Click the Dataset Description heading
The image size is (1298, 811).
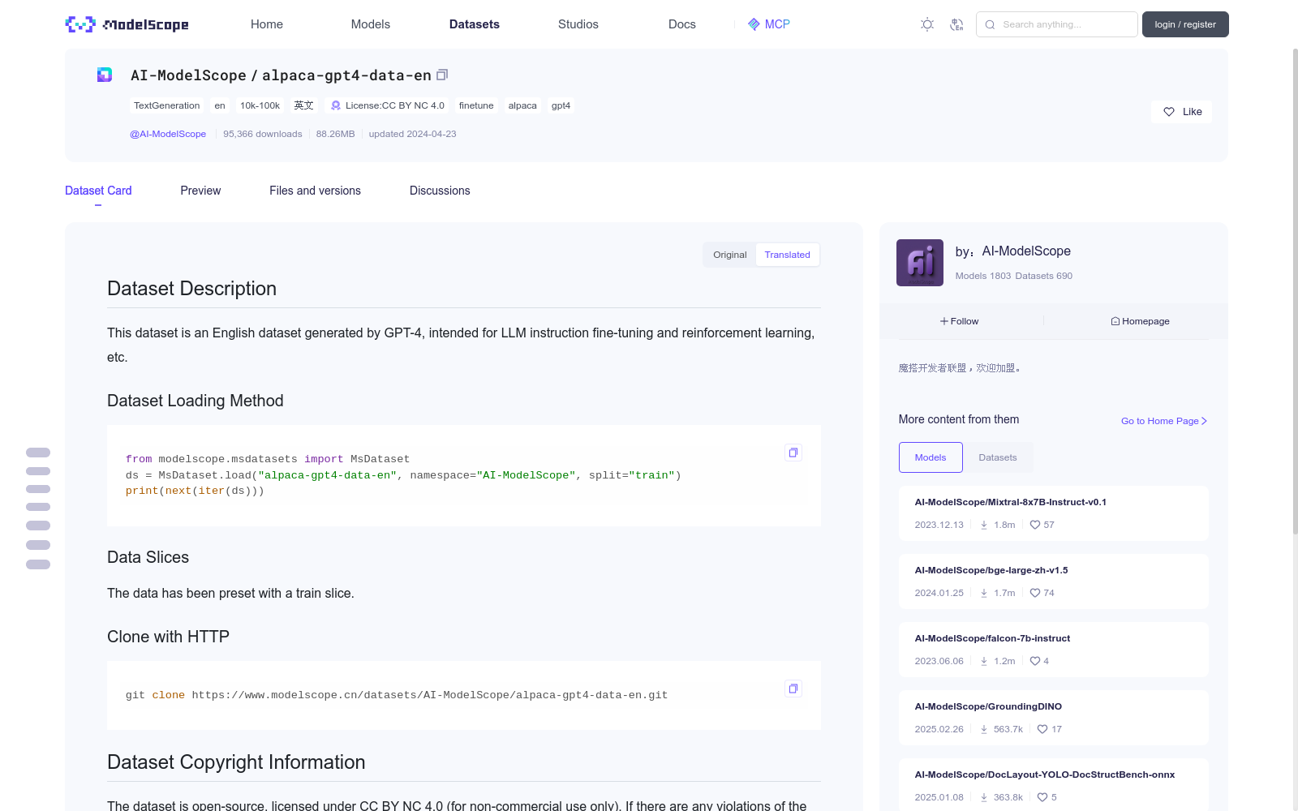pyautogui.click(x=191, y=289)
